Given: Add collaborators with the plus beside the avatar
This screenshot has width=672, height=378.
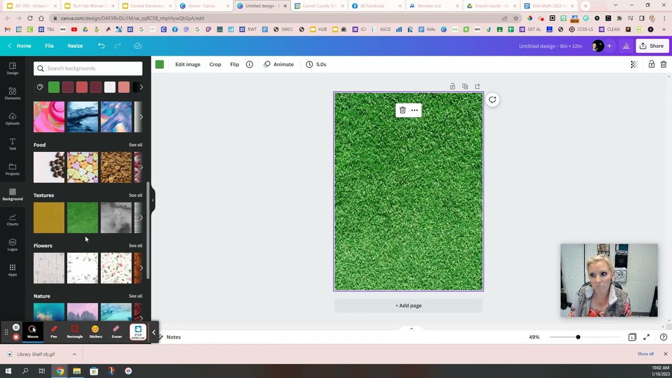Looking at the screenshot, I should 610,46.
